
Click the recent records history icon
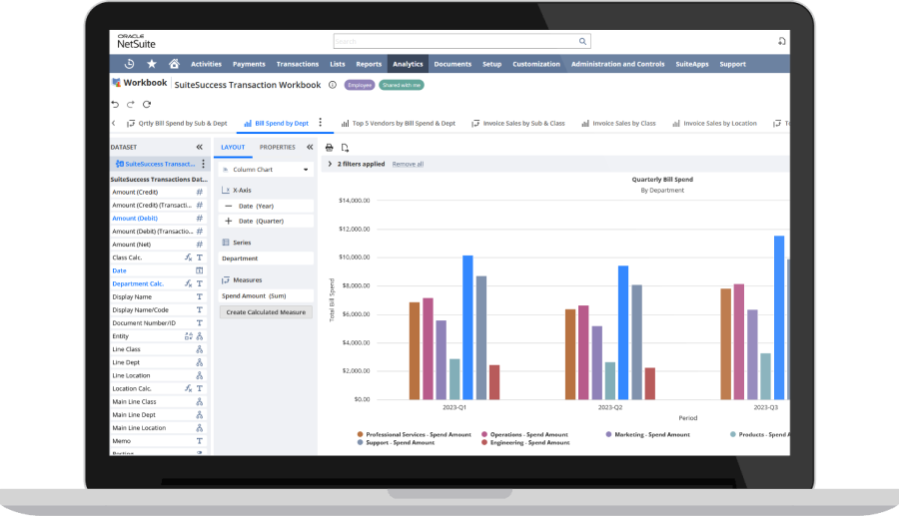[x=130, y=64]
